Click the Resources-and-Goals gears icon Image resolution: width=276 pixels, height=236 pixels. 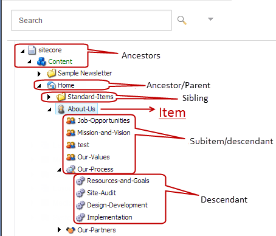(80, 181)
